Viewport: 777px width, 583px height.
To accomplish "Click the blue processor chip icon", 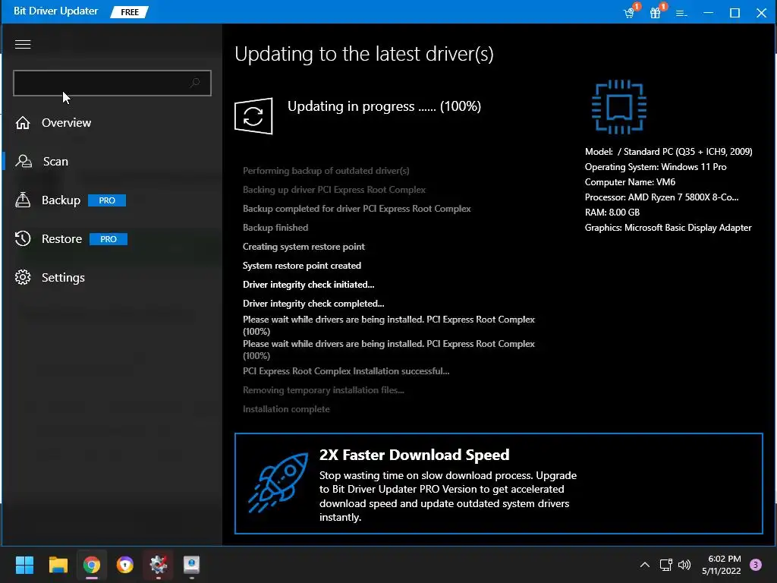I will 619,107.
